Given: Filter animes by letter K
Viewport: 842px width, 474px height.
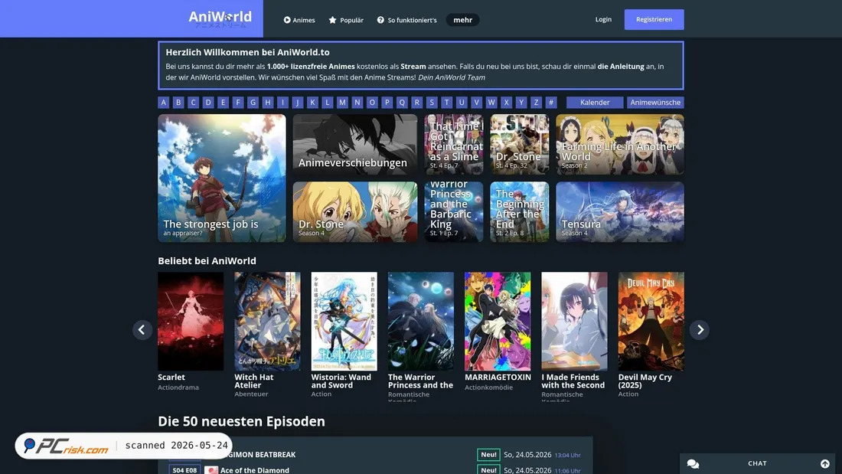Looking at the screenshot, I should pyautogui.click(x=312, y=102).
